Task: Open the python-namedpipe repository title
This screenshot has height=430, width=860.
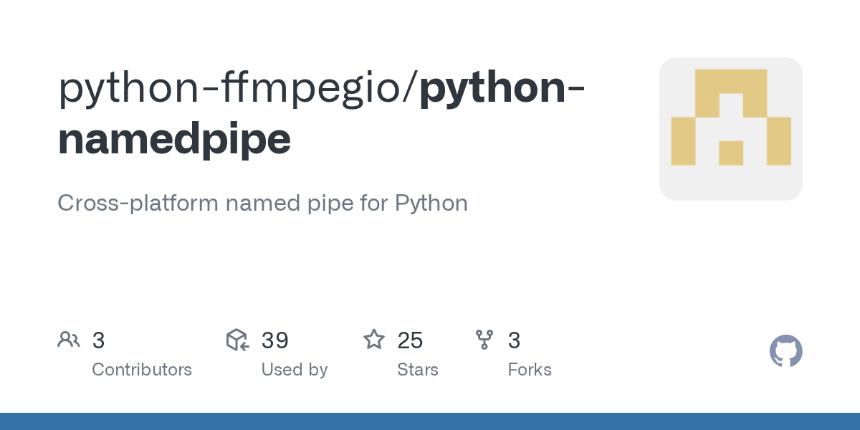Action: (321, 113)
